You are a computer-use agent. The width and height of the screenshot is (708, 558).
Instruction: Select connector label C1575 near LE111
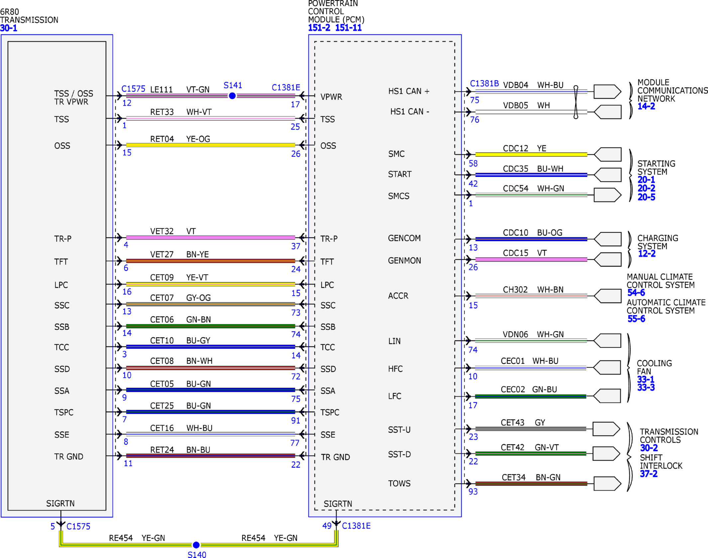[133, 89]
